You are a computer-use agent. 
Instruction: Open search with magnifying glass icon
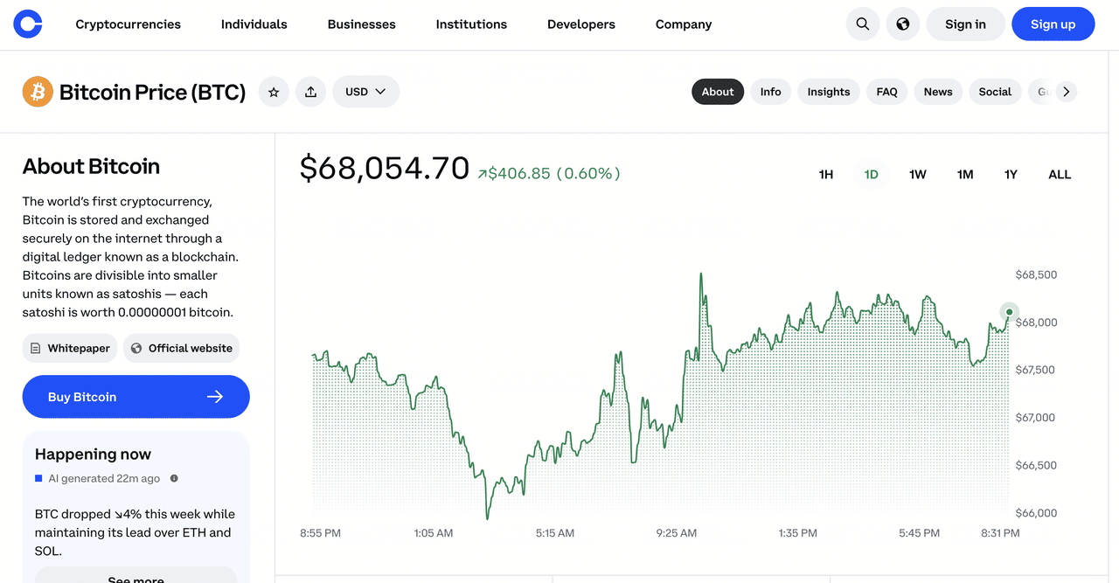[x=862, y=24]
